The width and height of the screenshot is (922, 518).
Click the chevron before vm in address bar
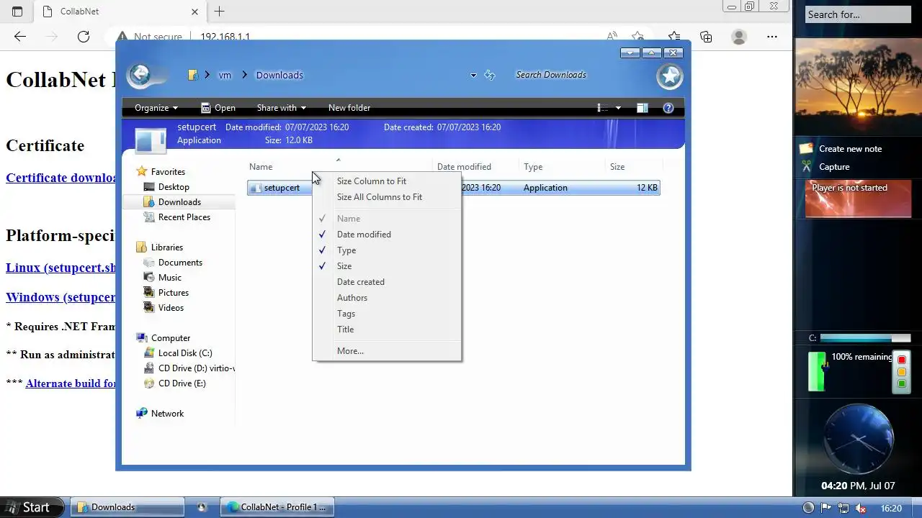coord(207,75)
